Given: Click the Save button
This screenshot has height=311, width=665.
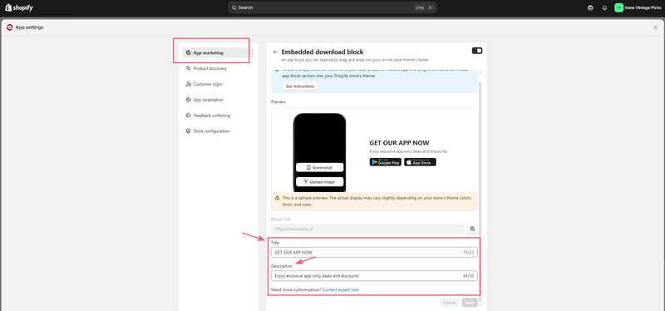Looking at the screenshot, I should point(470,303).
